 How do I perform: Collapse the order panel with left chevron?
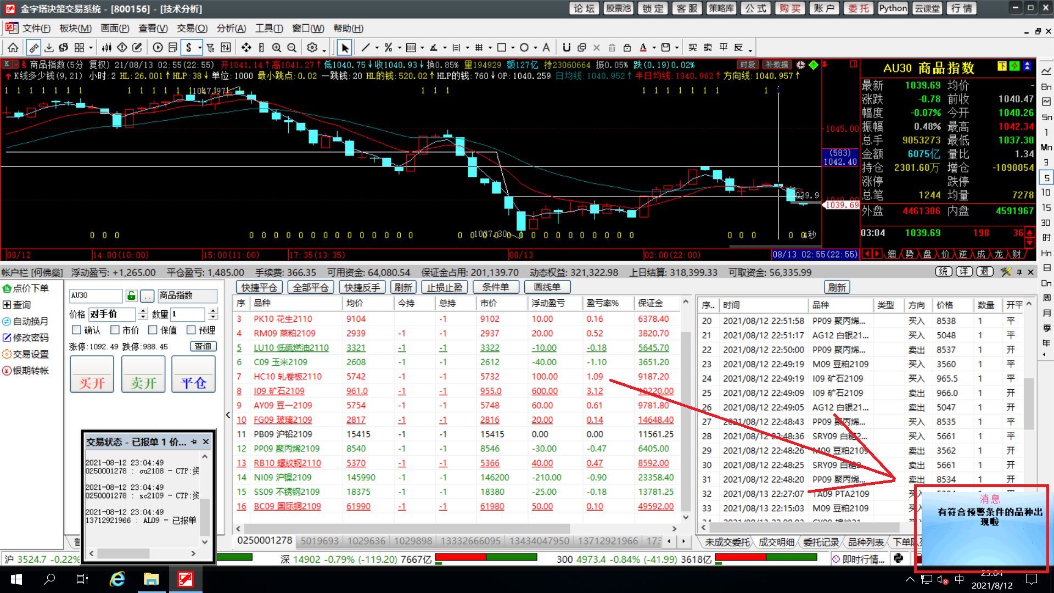(228, 415)
